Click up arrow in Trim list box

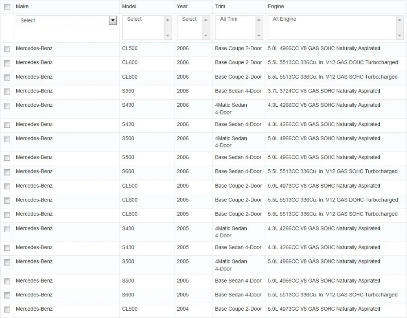(259, 20)
